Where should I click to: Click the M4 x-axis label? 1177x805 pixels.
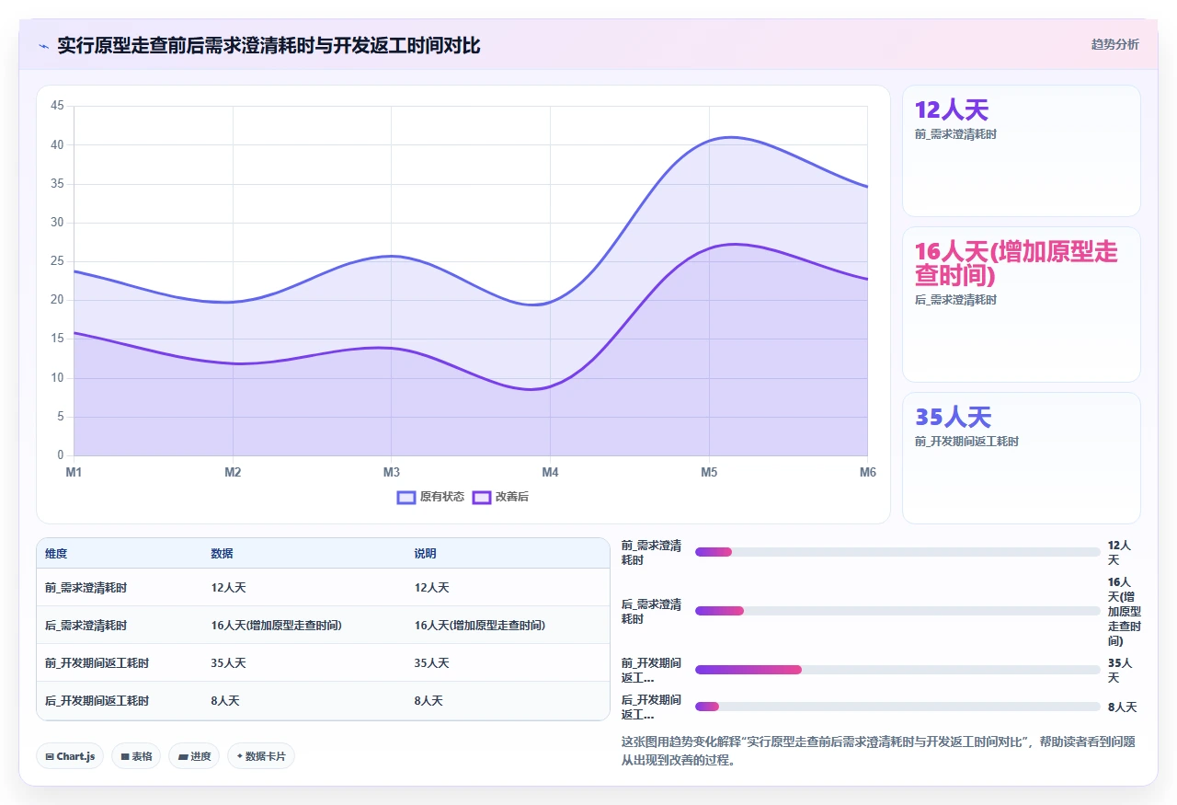point(550,473)
